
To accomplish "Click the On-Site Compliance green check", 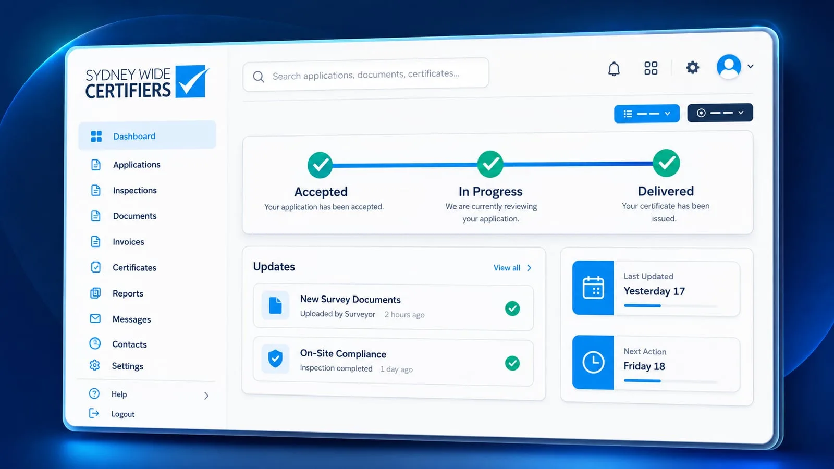I will pos(512,363).
